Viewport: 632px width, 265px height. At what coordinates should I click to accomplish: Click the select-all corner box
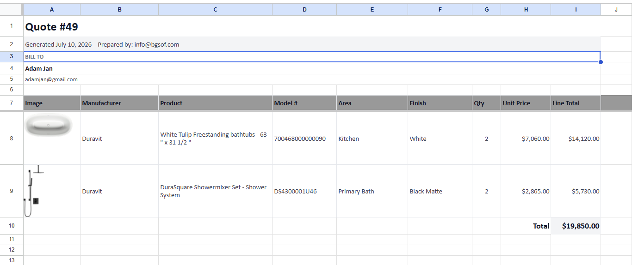point(12,9)
